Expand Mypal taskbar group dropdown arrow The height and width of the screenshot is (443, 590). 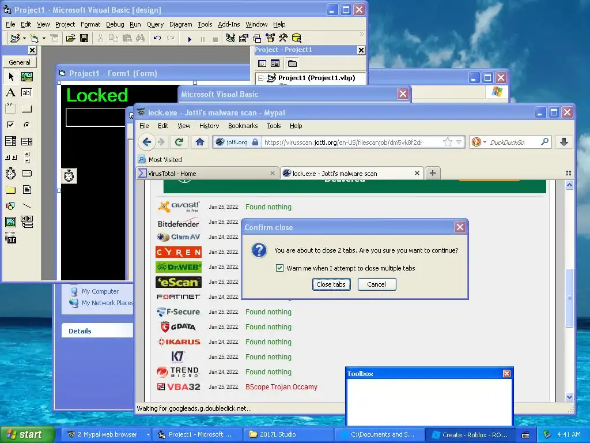point(148,434)
